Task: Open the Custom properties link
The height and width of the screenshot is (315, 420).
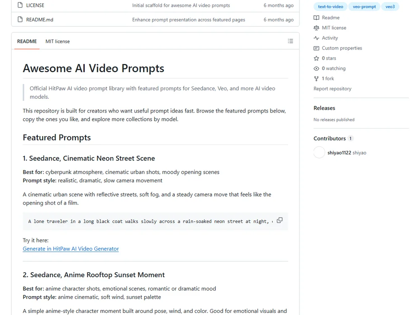Action: pos(342,48)
